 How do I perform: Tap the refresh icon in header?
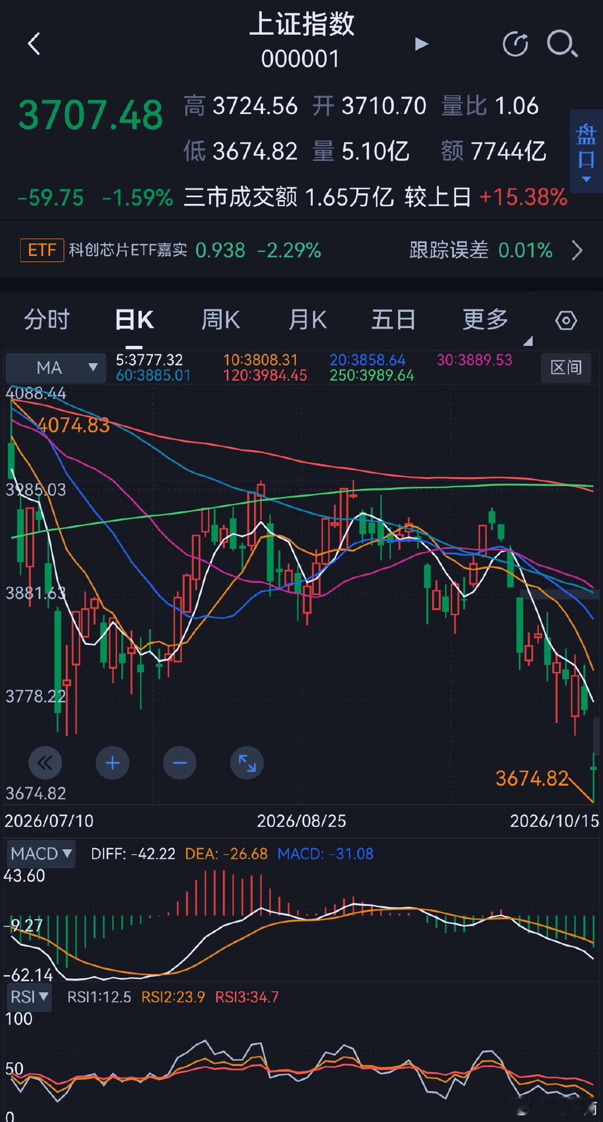[515, 44]
